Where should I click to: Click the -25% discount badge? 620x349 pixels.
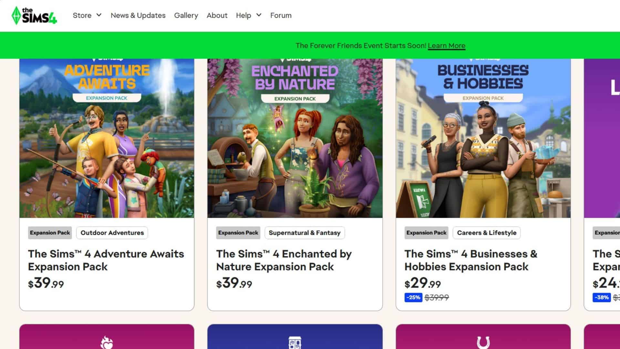coord(413,297)
